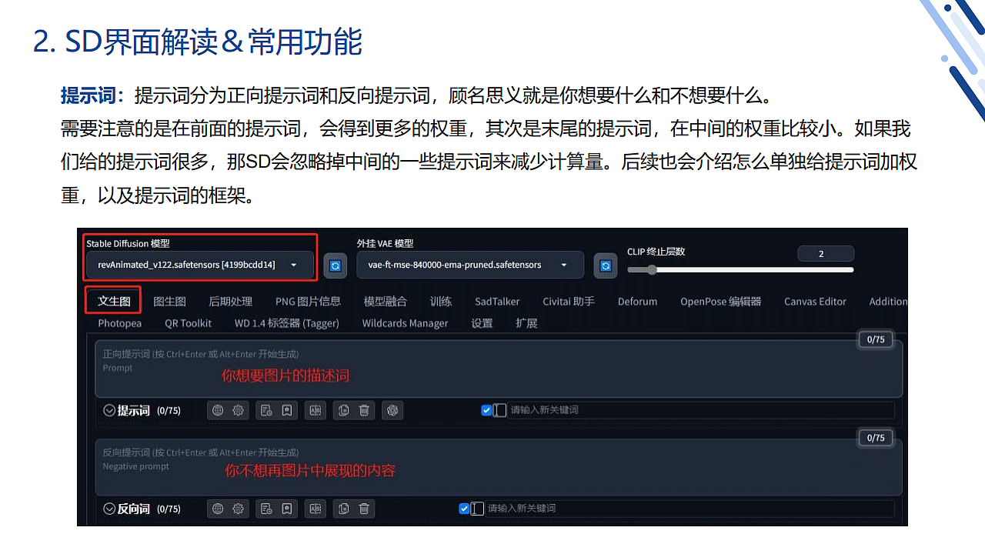The width and height of the screenshot is (985, 554).
Task: Open the gear settings icon next to 提示词
Action: (239, 410)
